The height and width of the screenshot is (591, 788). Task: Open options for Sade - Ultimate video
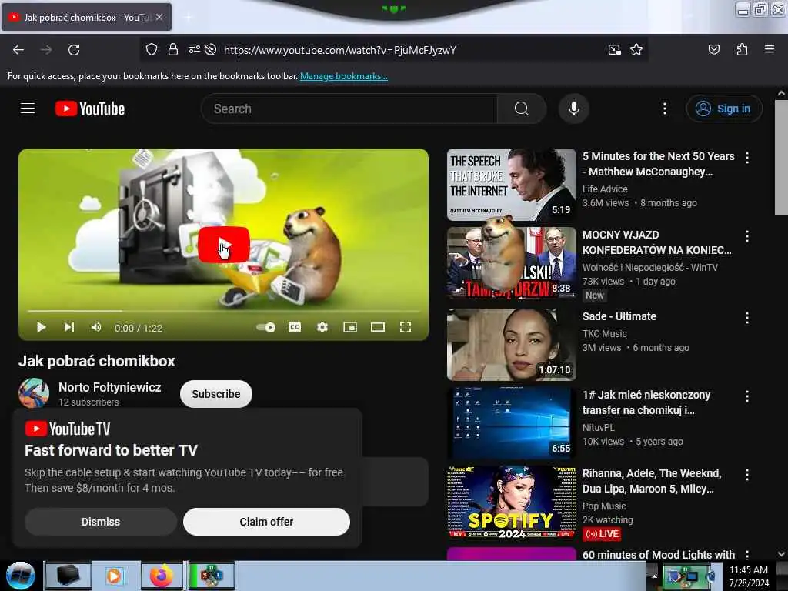pyautogui.click(x=747, y=318)
